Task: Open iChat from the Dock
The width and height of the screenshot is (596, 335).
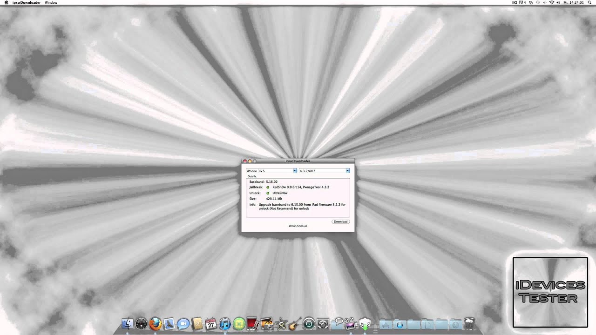Action: [x=183, y=324]
